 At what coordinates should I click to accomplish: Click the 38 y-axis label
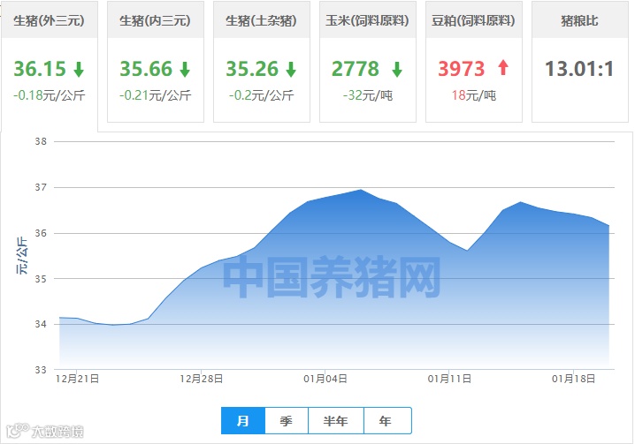(x=41, y=141)
